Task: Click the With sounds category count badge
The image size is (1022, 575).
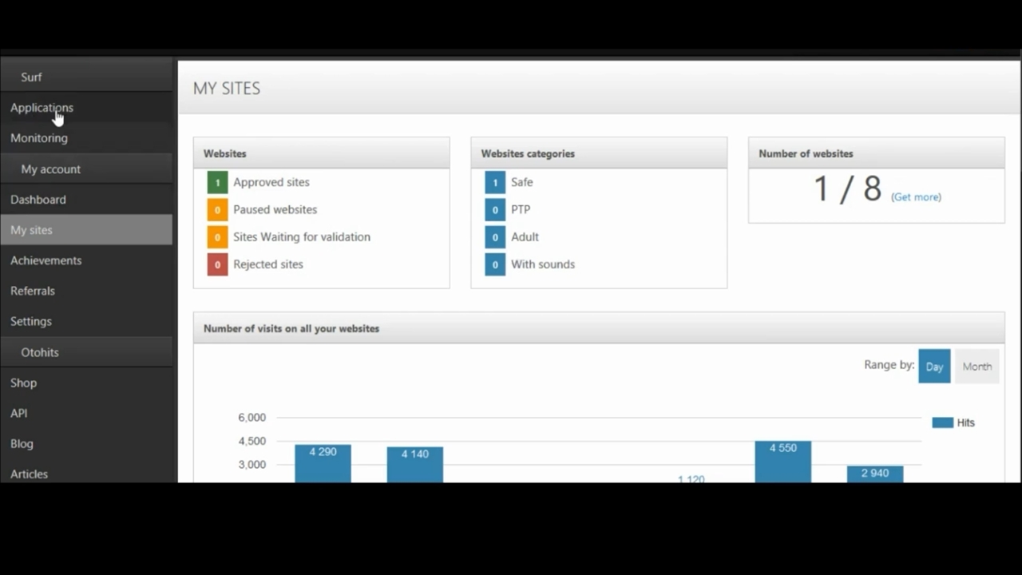Action: coord(495,264)
